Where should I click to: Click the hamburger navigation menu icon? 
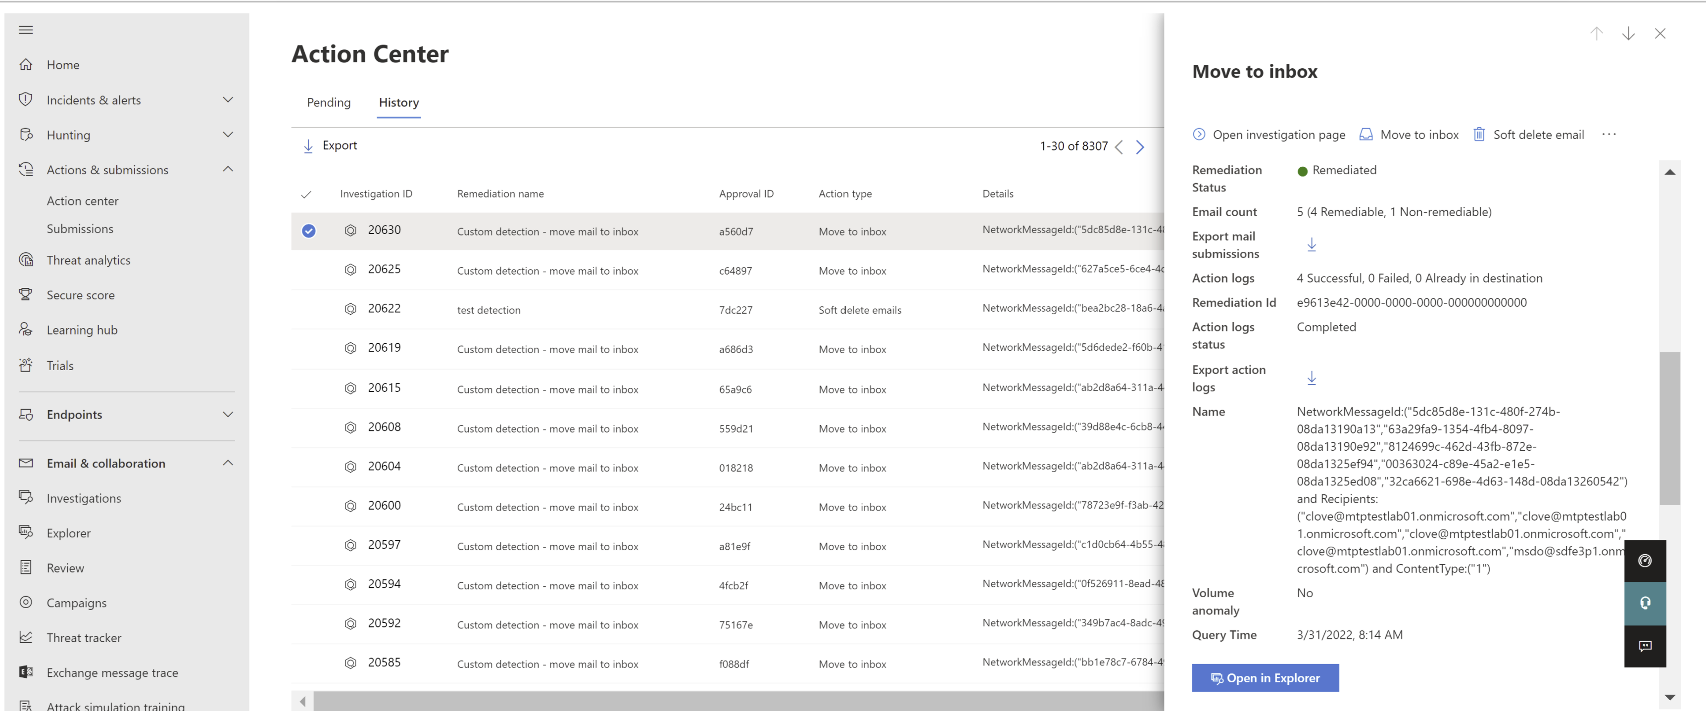tap(26, 30)
